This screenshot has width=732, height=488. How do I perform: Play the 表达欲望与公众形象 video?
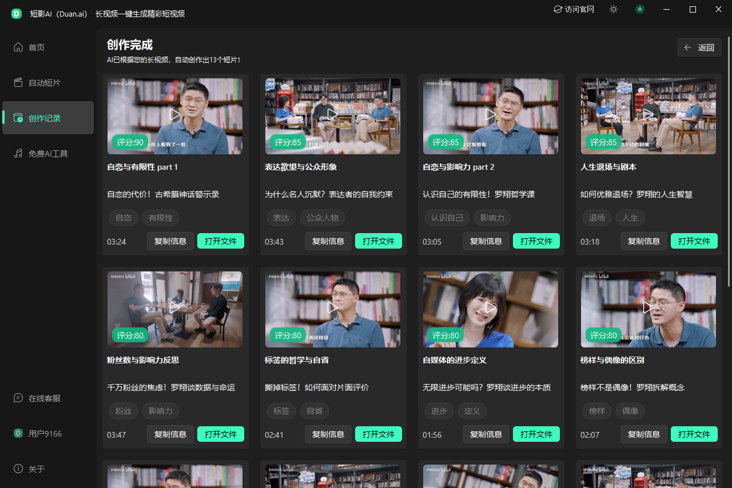coord(333,114)
